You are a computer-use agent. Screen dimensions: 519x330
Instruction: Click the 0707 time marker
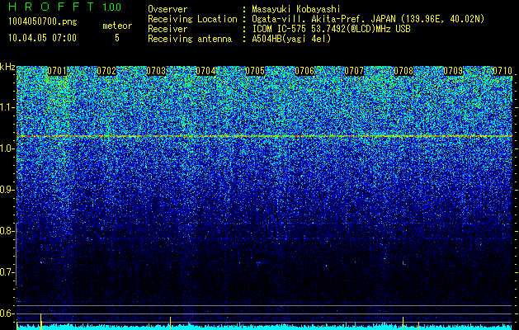point(354,71)
